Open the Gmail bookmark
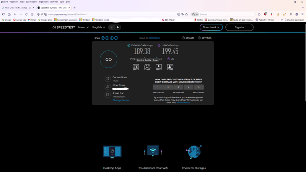 [32, 20]
